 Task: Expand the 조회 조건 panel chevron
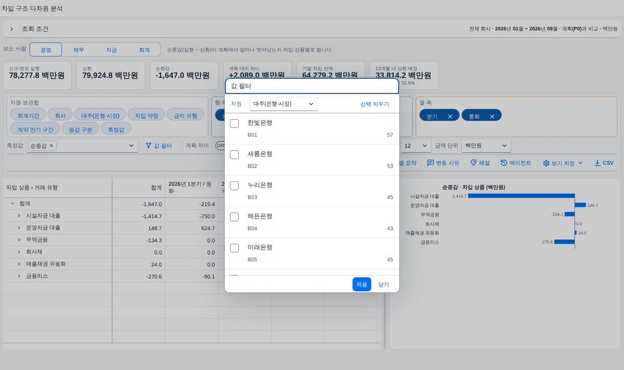(x=11, y=29)
